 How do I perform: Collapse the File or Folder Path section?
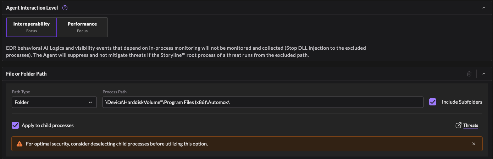(x=483, y=74)
